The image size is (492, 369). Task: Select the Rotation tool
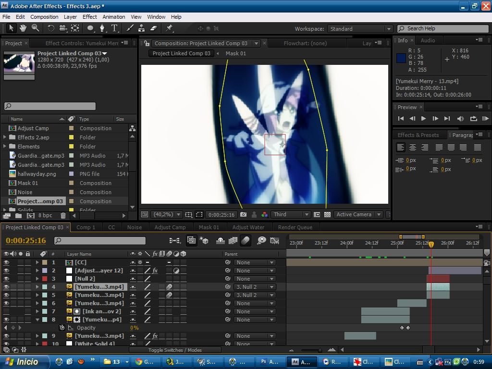pyautogui.click(x=51, y=28)
